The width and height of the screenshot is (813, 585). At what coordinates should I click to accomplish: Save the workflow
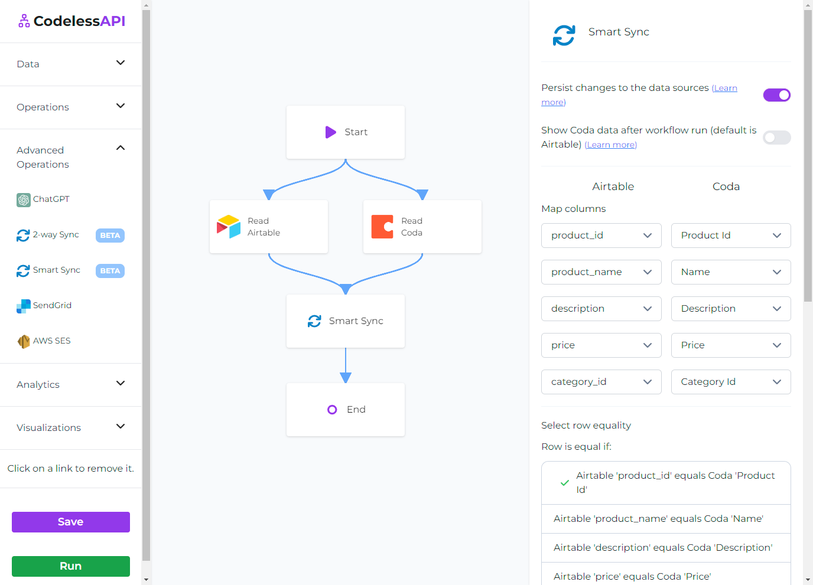click(71, 522)
